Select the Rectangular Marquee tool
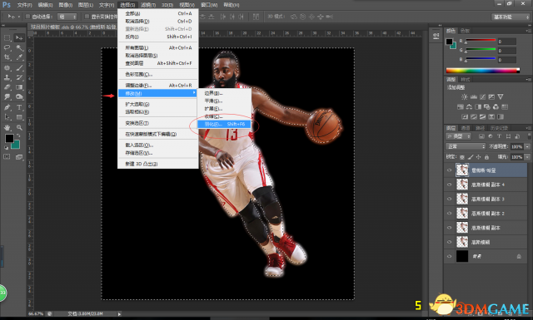The height and width of the screenshot is (320, 533). 7,37
